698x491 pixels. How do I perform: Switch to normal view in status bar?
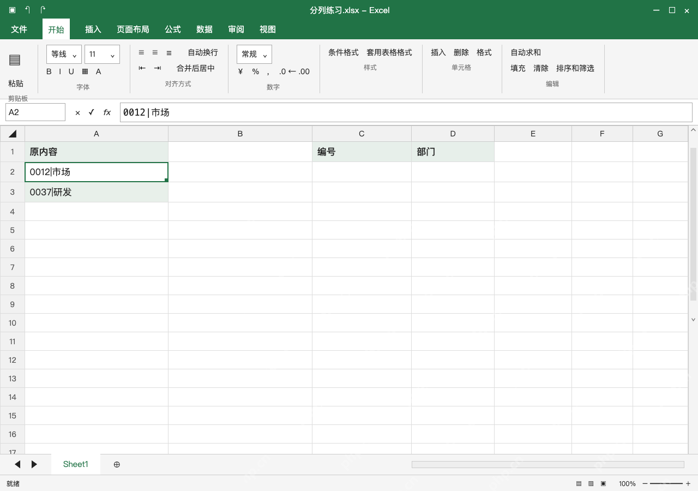(579, 483)
